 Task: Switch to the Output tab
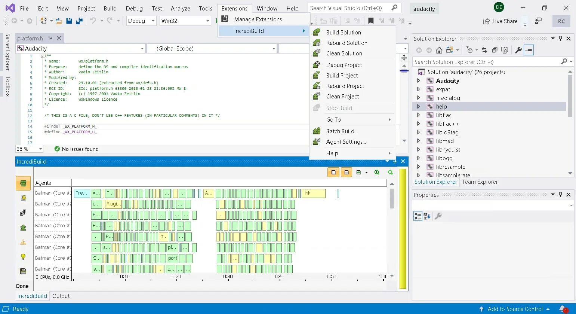pos(61,296)
